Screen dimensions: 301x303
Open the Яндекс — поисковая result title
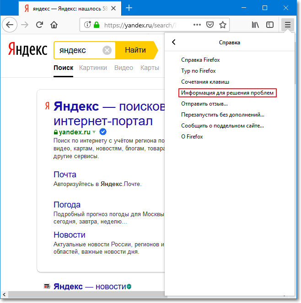[109, 114]
